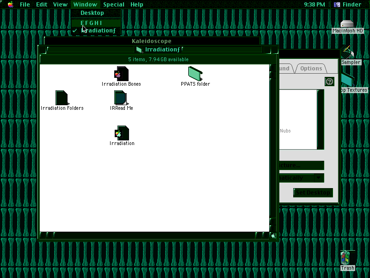
Task: Choose Desktop from the Window menu
Action: tap(96, 13)
